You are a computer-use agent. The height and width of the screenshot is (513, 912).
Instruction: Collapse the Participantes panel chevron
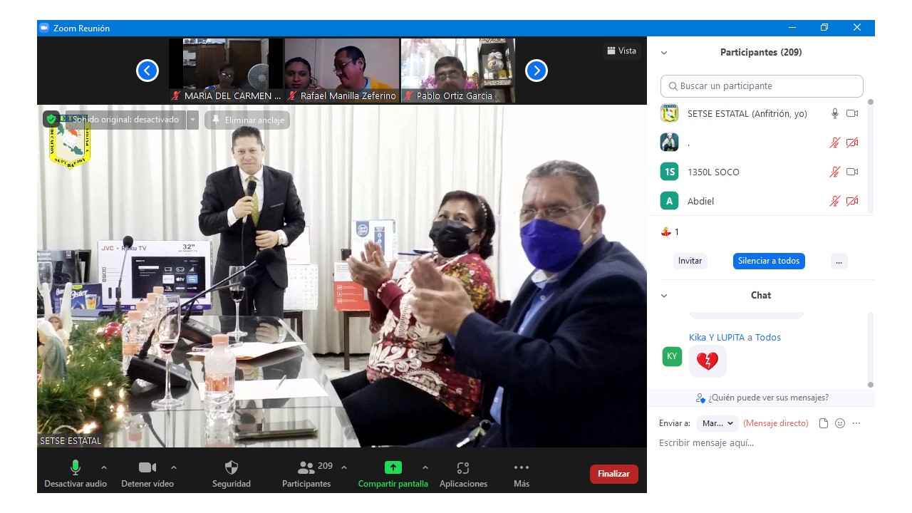pyautogui.click(x=664, y=53)
